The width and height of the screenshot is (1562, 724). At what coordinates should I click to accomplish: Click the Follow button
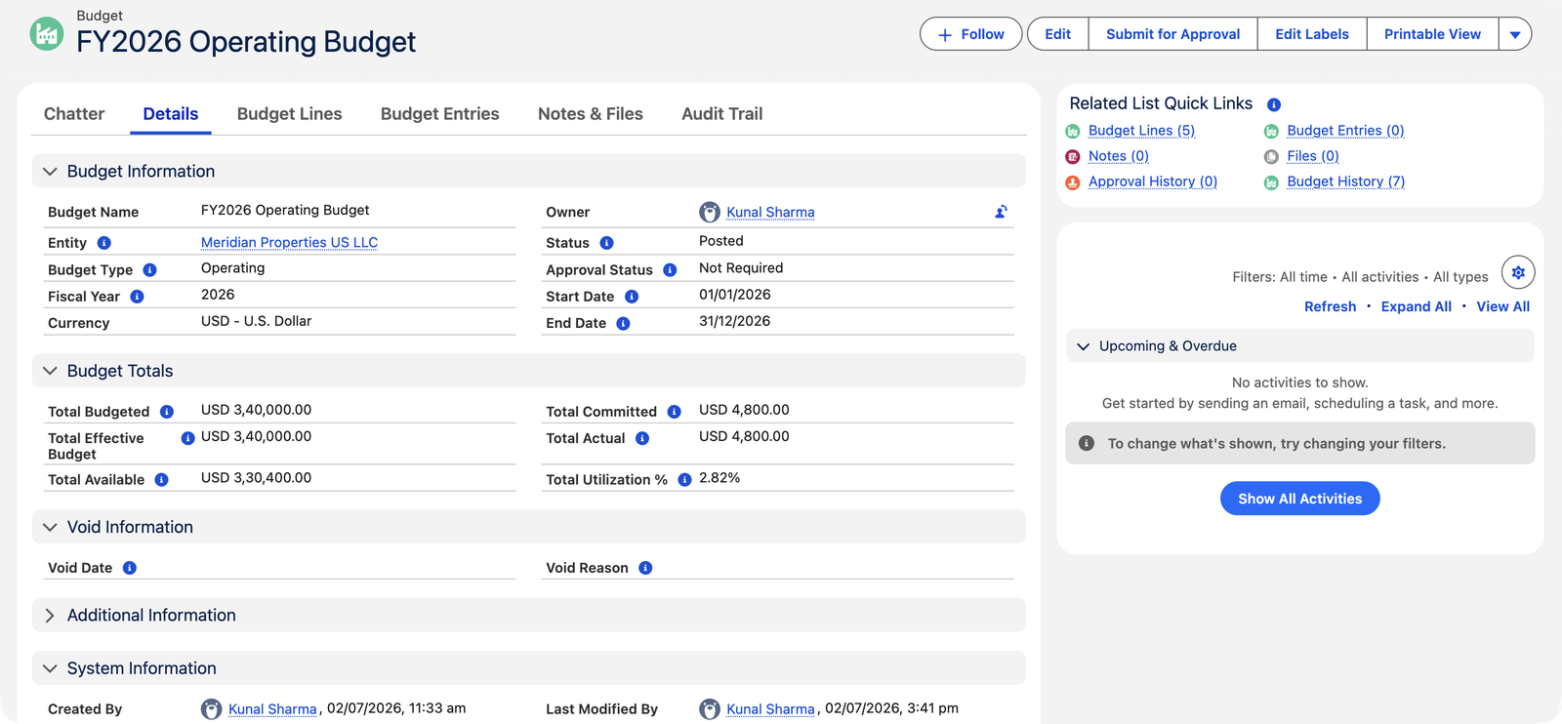[x=971, y=34]
